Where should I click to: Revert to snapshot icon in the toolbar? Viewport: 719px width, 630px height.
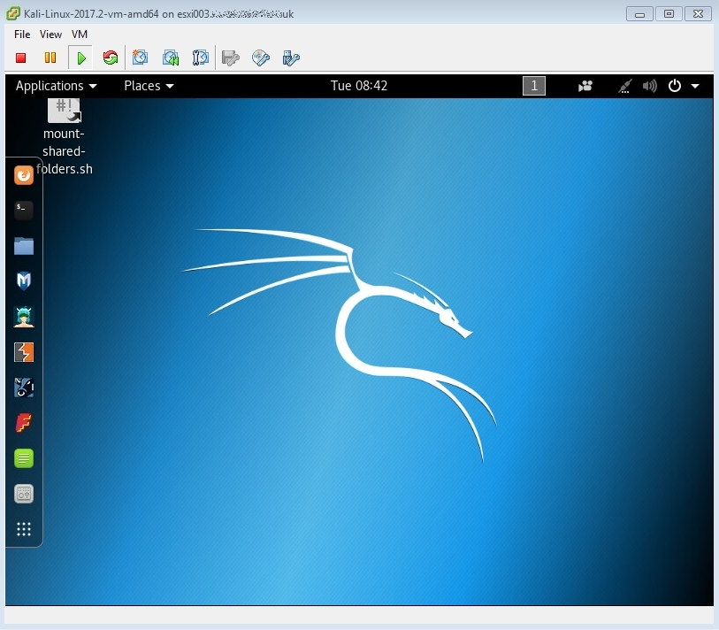pyautogui.click(x=171, y=58)
